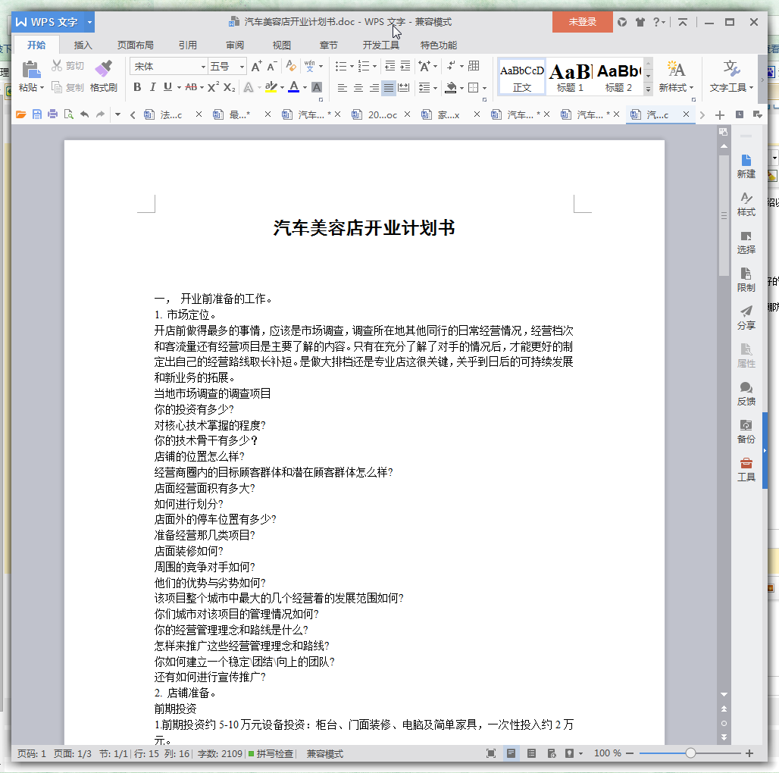This screenshot has width=779, height=773.
Task: Toggle bold formatting
Action: (137, 87)
